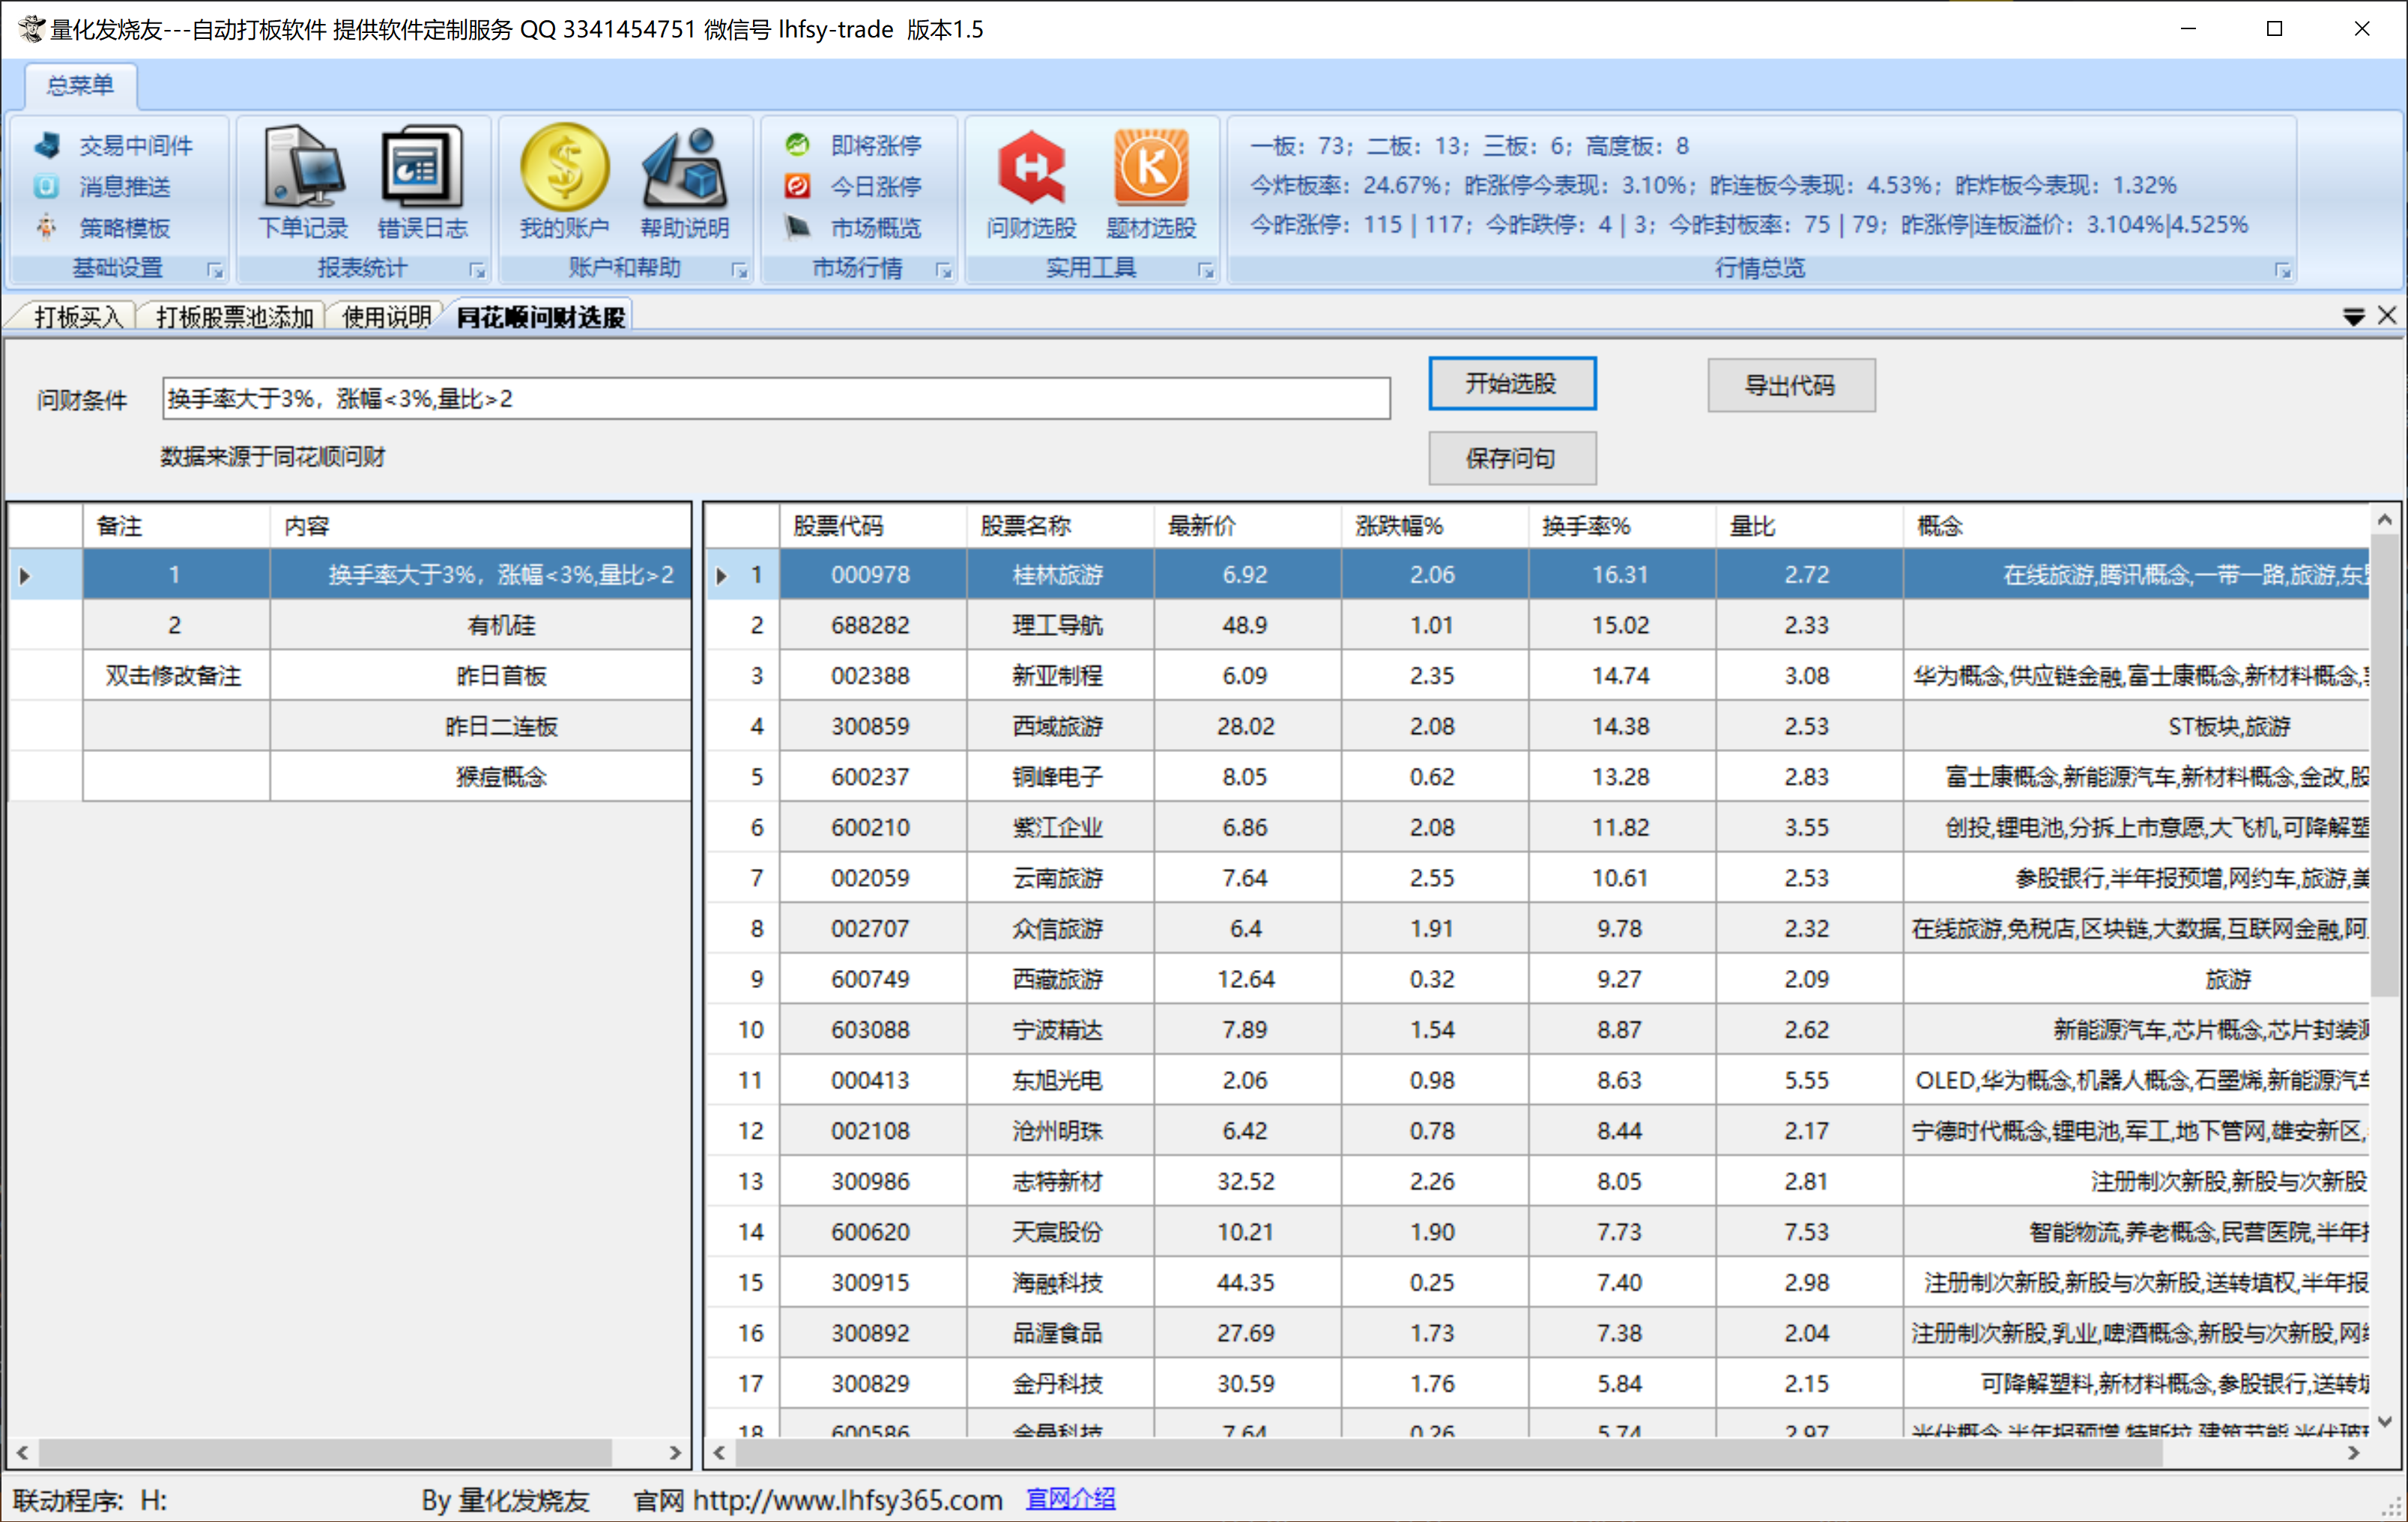Viewport: 2408px width, 1522px height.
Task: Click stock table horizontal scrollbar thumb
Action: (x=1449, y=1453)
